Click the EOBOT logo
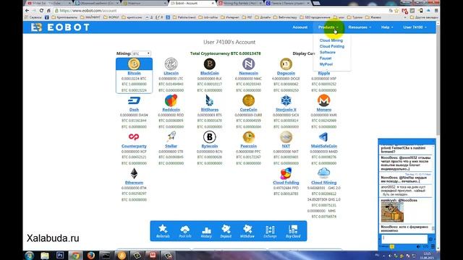The image size is (463, 260). click(60, 27)
